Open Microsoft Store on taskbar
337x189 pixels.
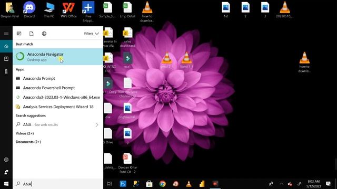[x=149, y=184]
